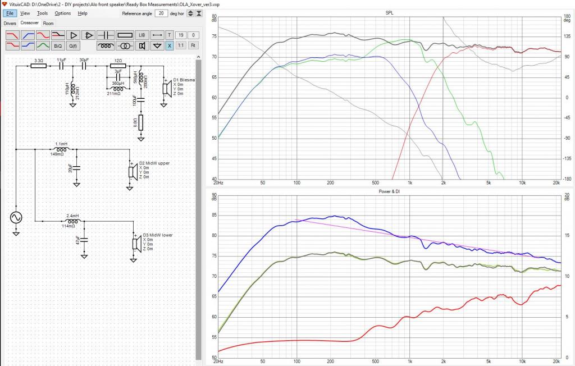Click the 1:1 toolbar button
This screenshot has height=366, width=575.
pyautogui.click(x=181, y=46)
